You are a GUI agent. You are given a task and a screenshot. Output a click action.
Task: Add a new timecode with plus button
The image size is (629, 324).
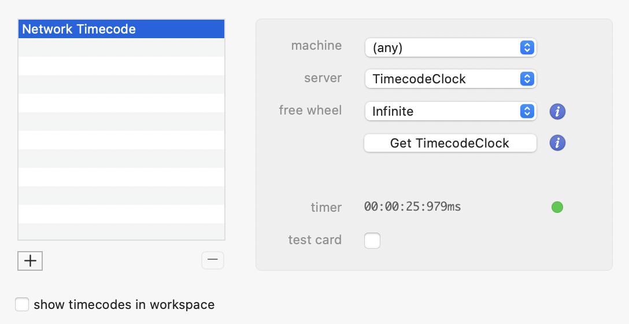coord(30,261)
